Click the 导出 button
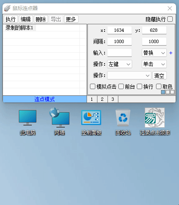 tap(56, 19)
